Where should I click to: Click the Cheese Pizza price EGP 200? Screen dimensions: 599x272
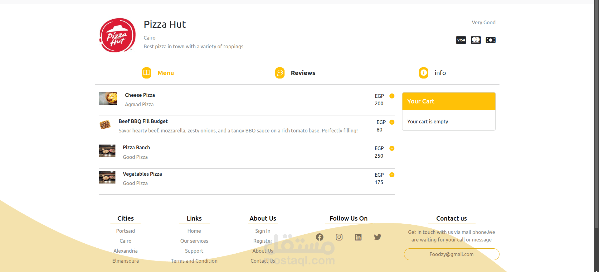[379, 100]
